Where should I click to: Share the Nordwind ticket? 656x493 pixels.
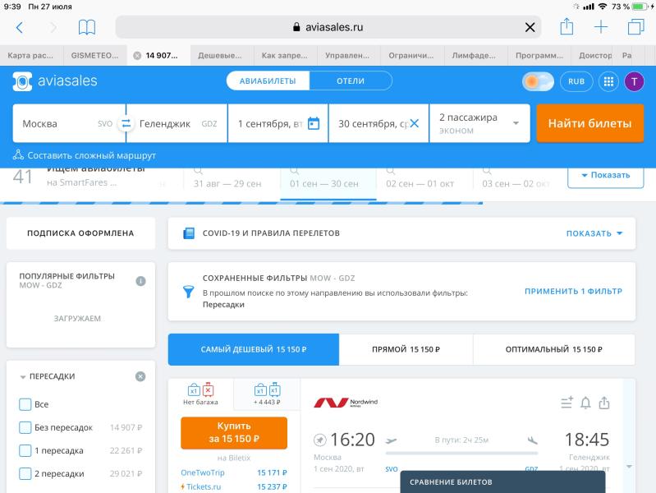(604, 403)
